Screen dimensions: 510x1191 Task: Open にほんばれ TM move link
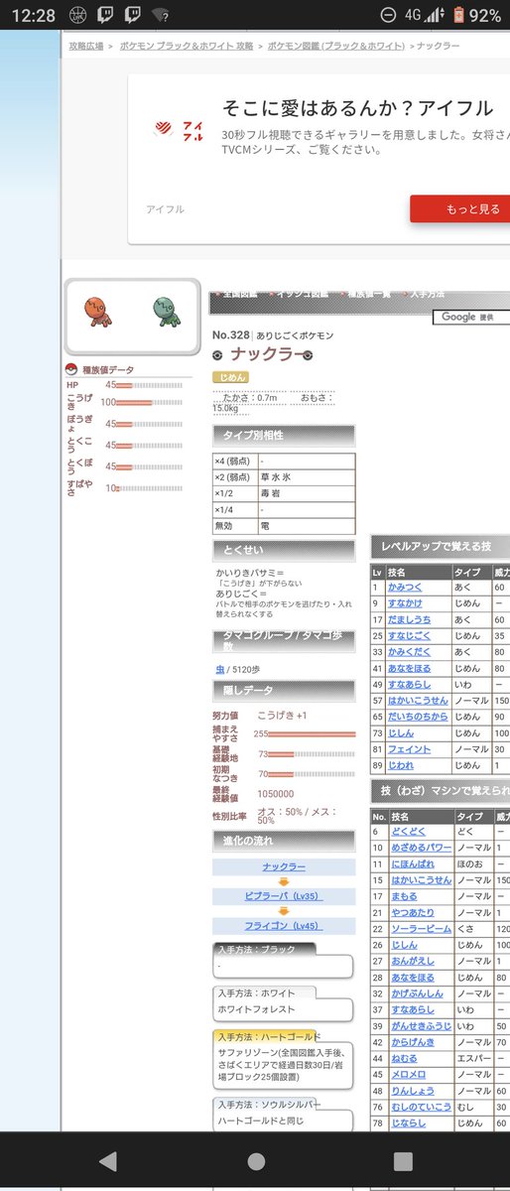tap(411, 863)
